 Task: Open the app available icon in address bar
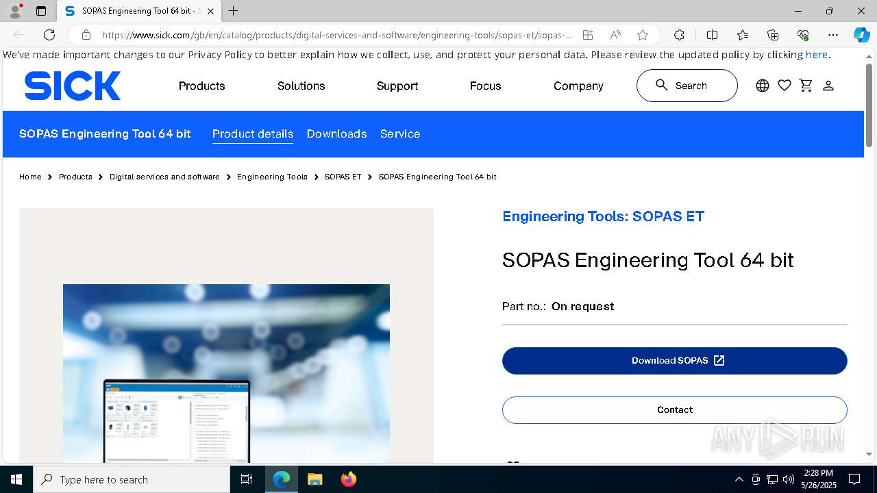pos(588,35)
